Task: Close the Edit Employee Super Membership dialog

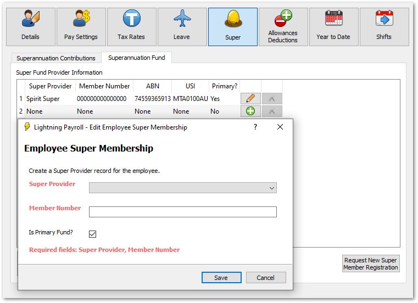Action: click(x=280, y=127)
